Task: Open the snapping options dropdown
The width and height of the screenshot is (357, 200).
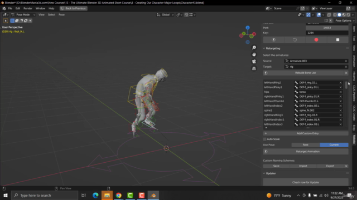Action: pos(192,15)
